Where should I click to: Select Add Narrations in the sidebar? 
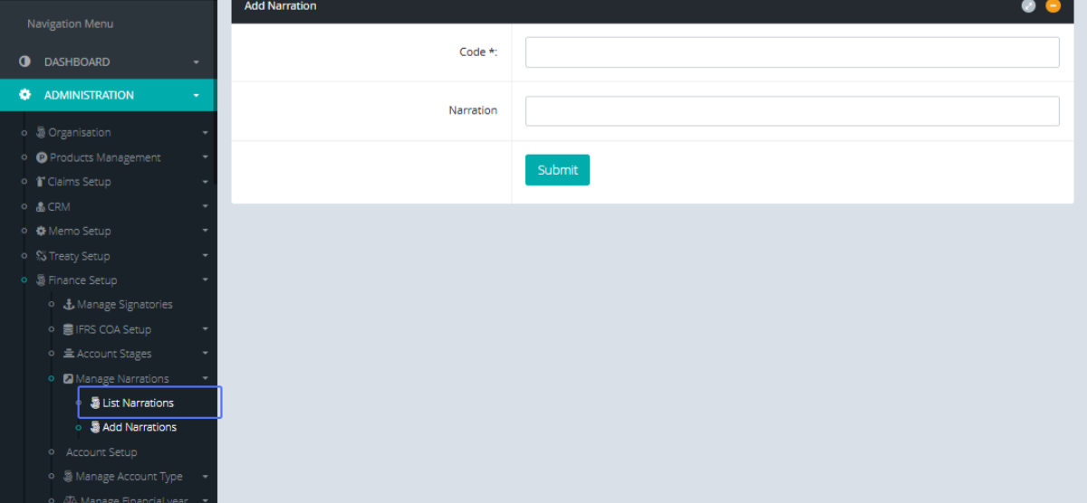(139, 427)
